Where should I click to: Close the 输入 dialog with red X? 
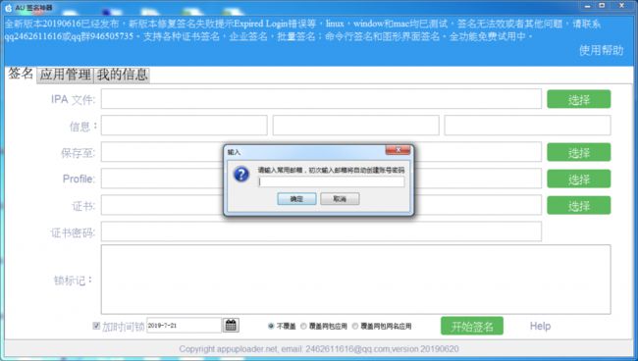(398, 150)
